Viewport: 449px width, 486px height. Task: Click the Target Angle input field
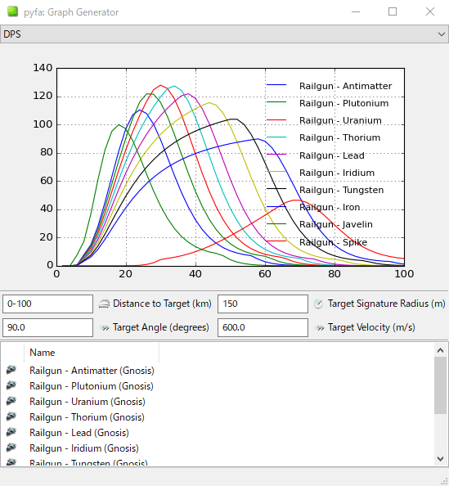tap(47, 327)
